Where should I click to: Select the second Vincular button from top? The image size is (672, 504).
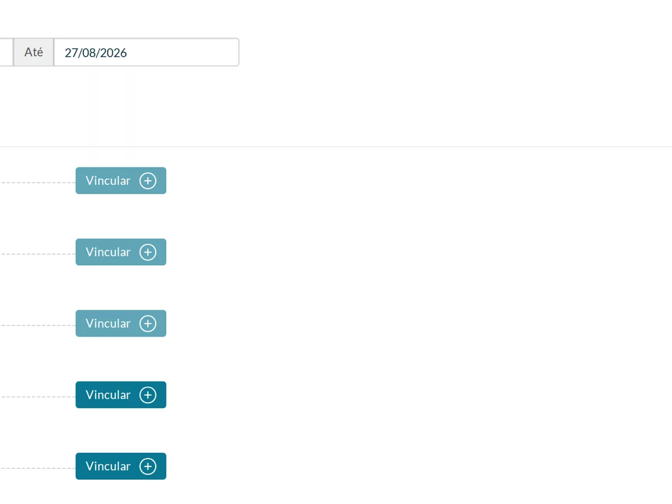121,252
